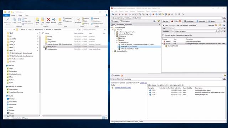Click the P4V path address field
228x128 pixels.
coord(167,18)
